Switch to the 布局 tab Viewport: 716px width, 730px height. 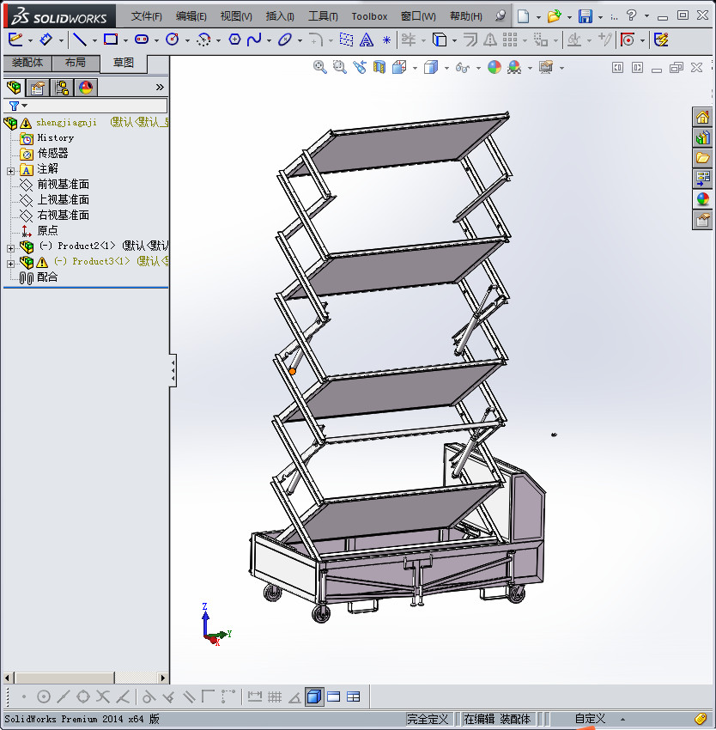pos(76,63)
